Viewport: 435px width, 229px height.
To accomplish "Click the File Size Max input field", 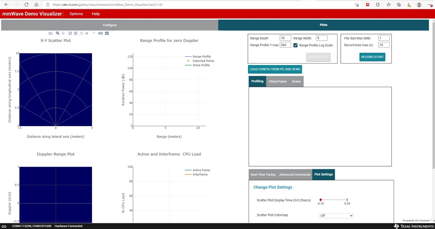I will coord(384,38).
